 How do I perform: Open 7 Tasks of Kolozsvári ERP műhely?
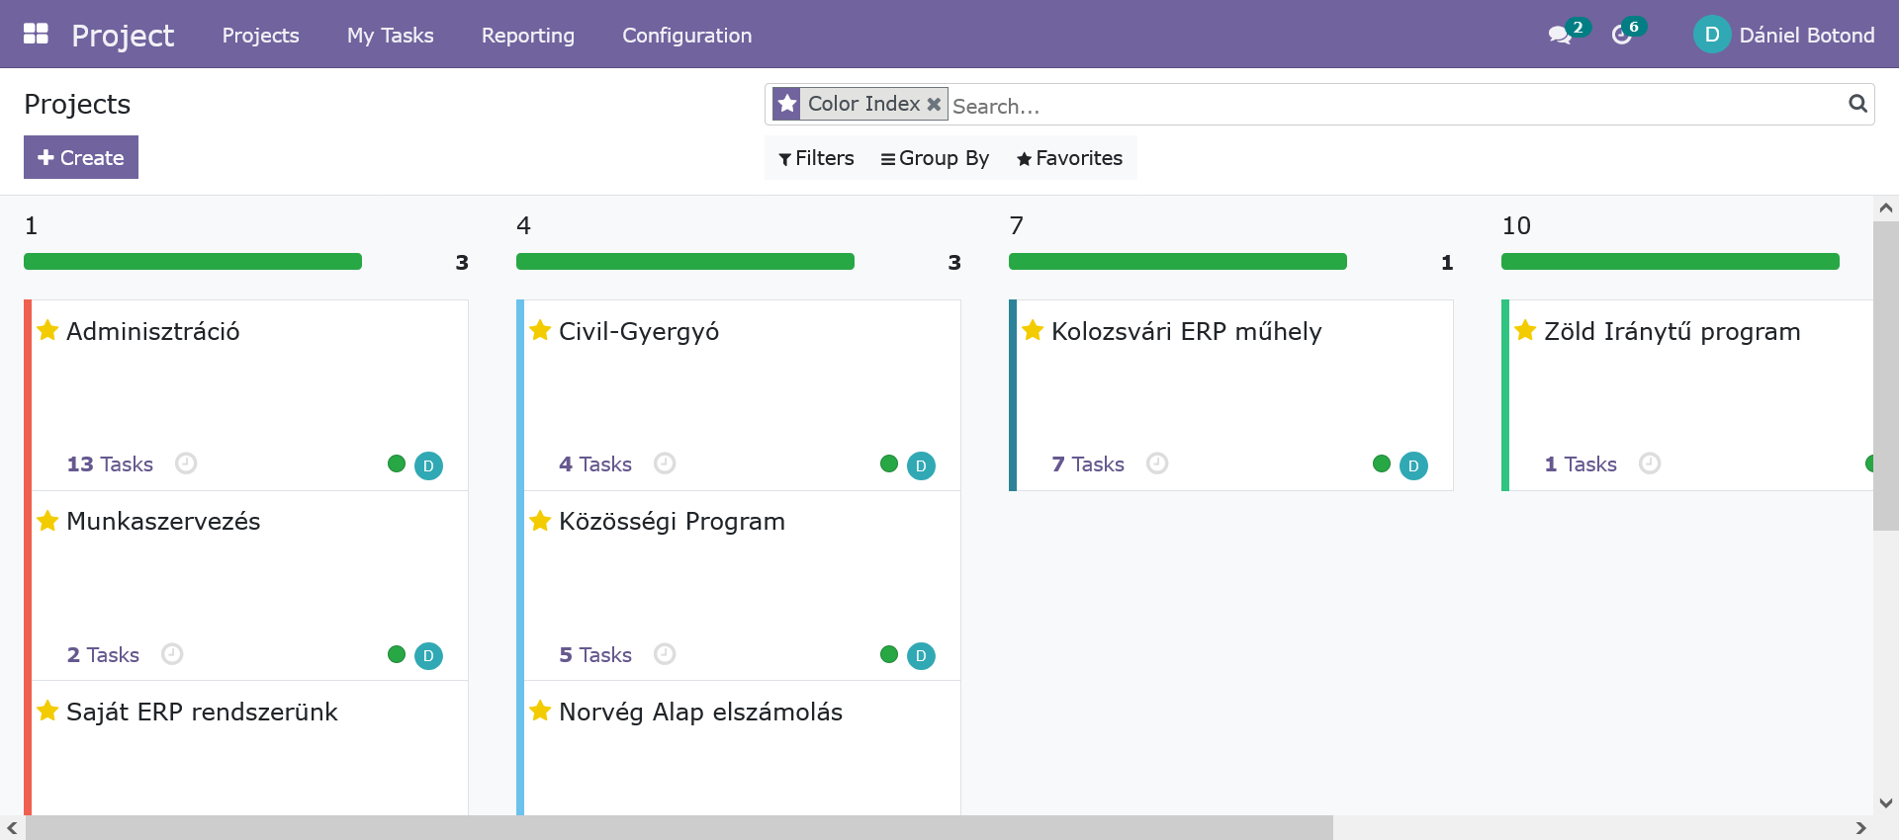point(1088,463)
